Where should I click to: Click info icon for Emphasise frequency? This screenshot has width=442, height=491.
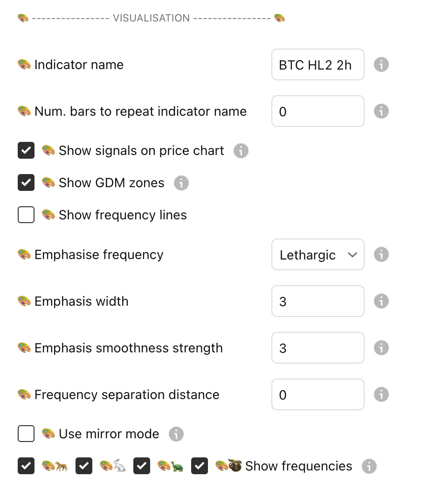click(381, 255)
